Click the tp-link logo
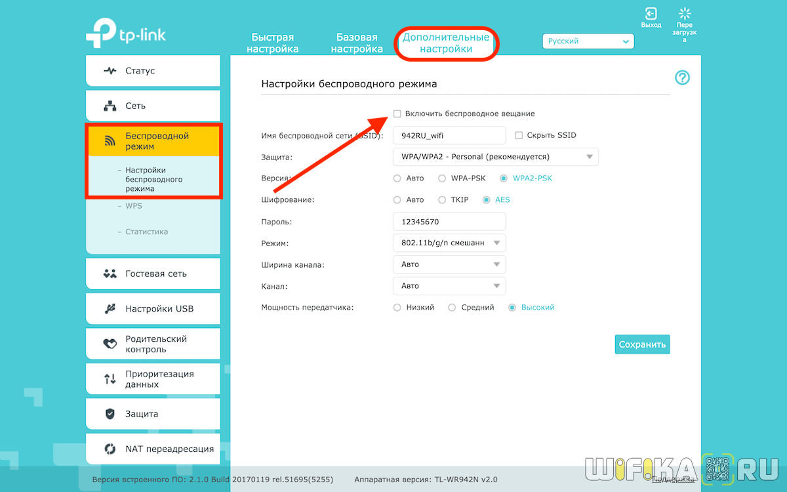The width and height of the screenshot is (787, 492). (x=125, y=34)
